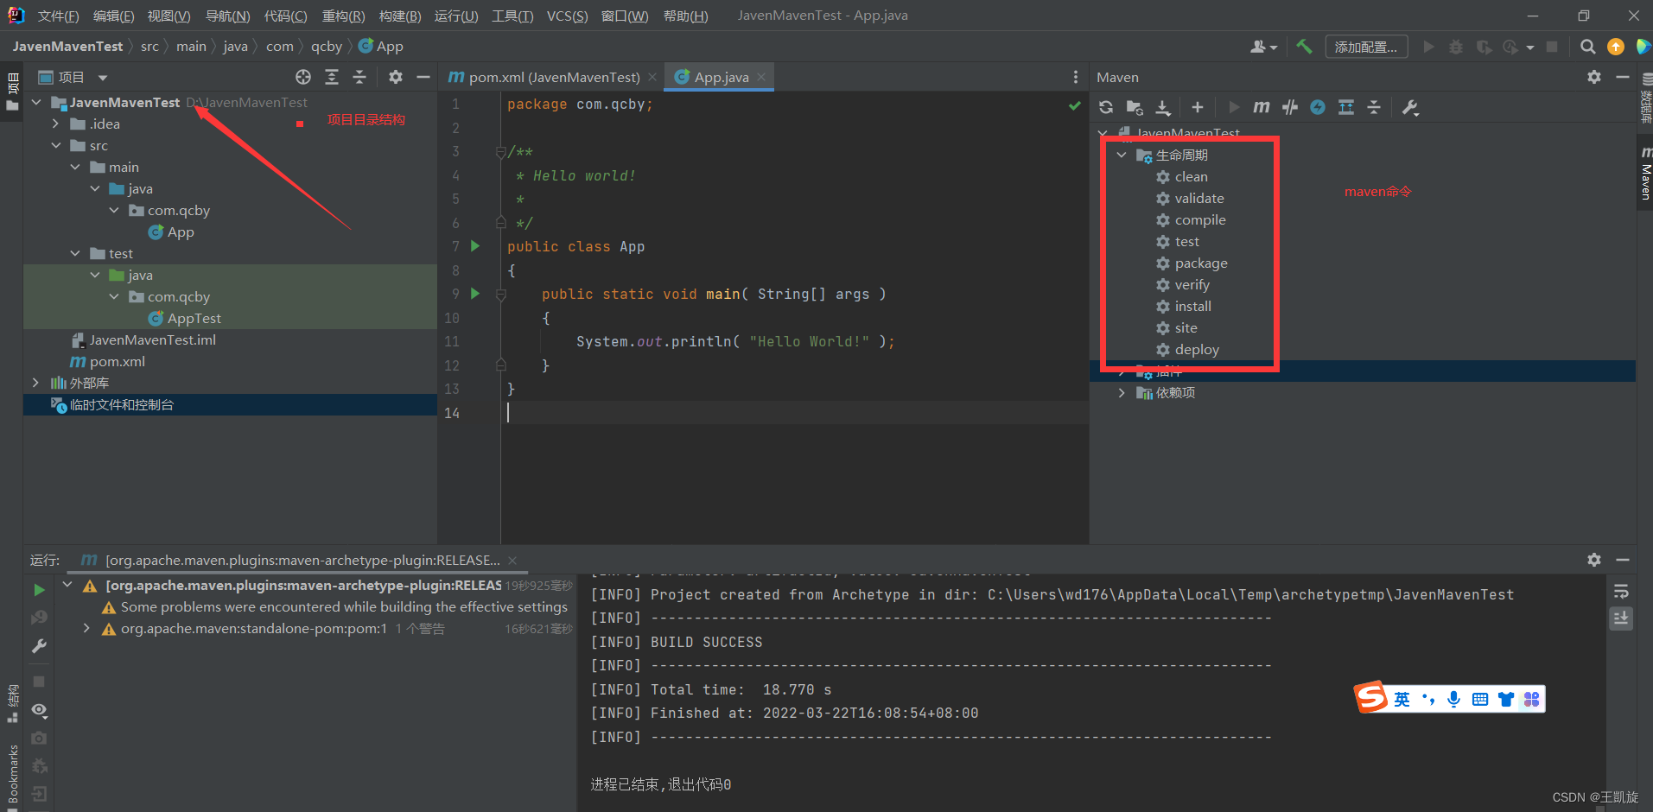The width and height of the screenshot is (1653, 812).
Task: Run main method gutter arrow
Action: [x=475, y=294]
